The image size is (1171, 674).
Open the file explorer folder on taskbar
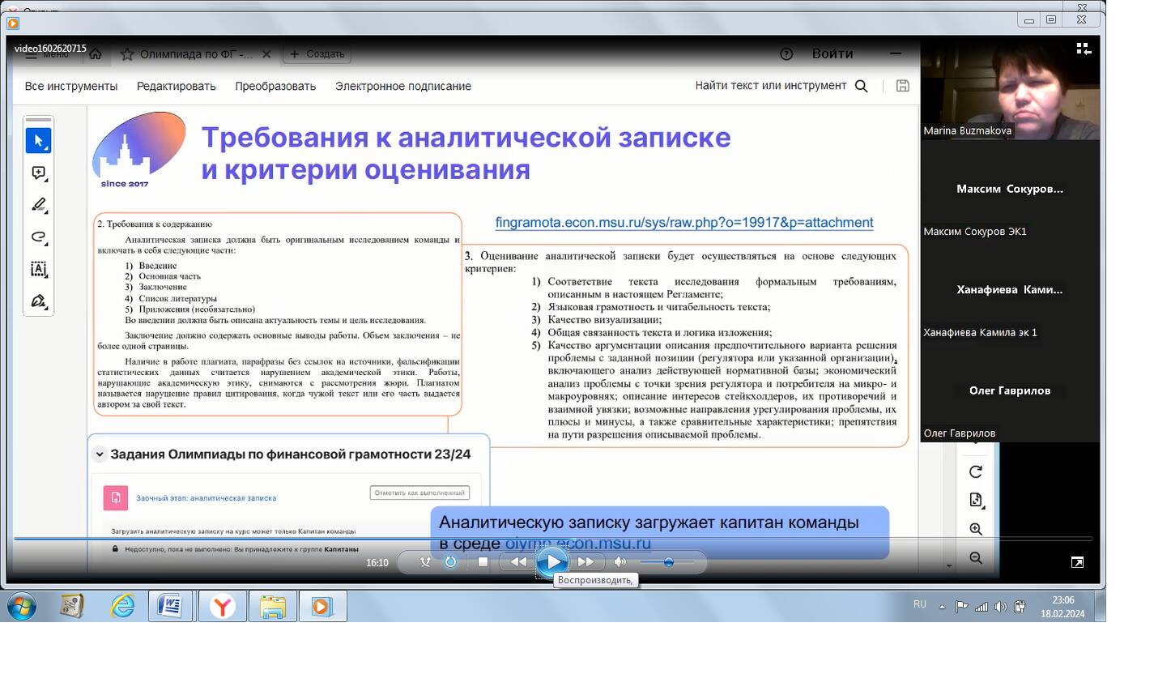273,606
